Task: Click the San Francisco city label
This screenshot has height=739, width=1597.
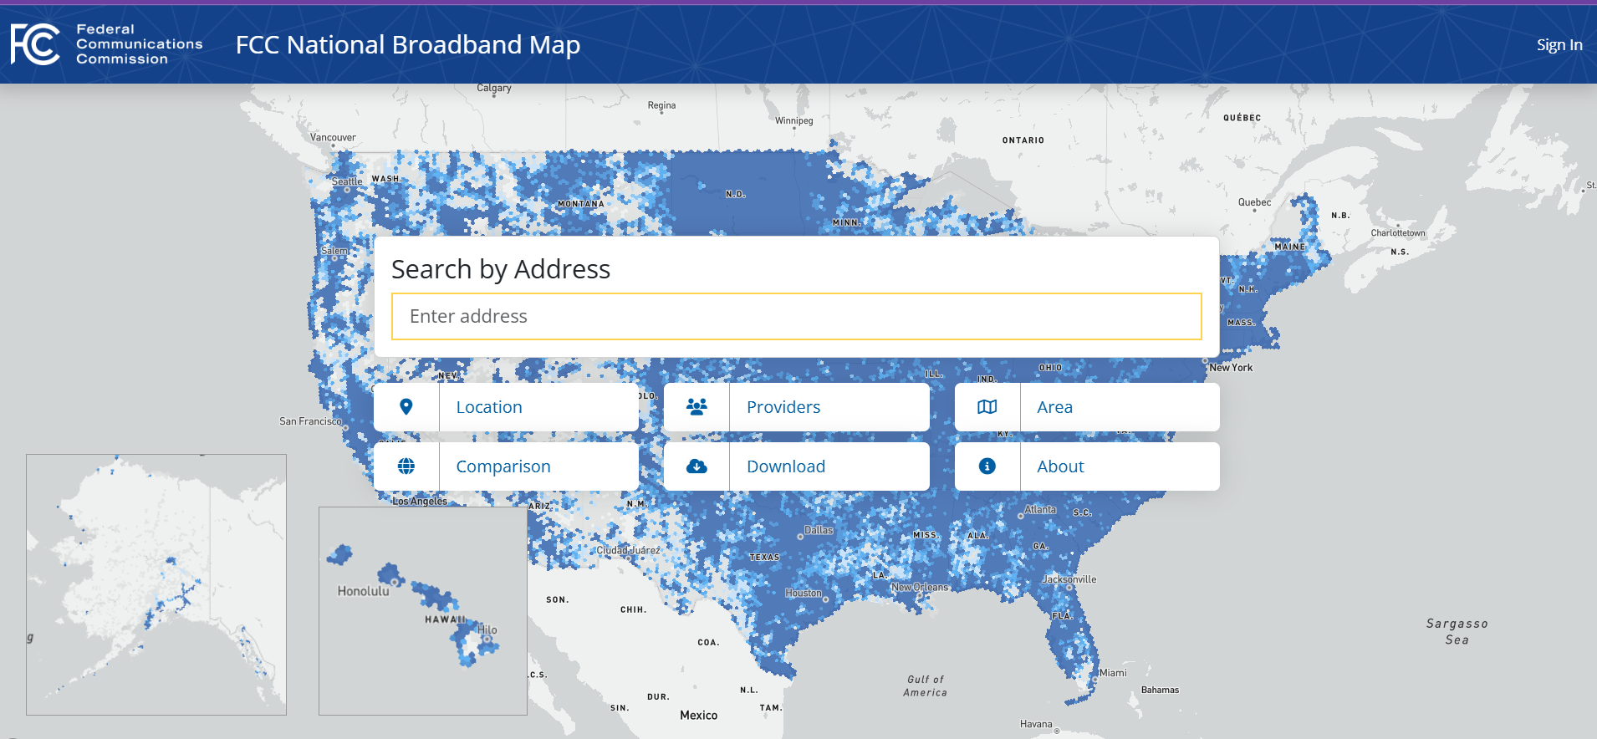Action: pos(310,421)
